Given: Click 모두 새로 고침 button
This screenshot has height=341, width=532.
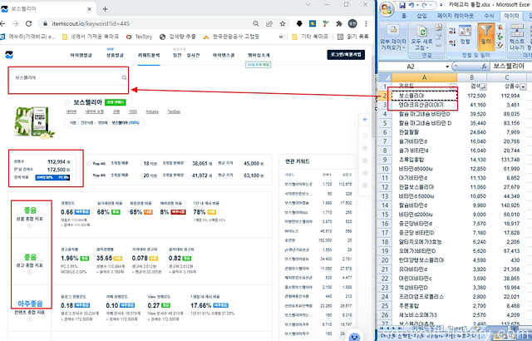Looking at the screenshot, I should [421, 38].
